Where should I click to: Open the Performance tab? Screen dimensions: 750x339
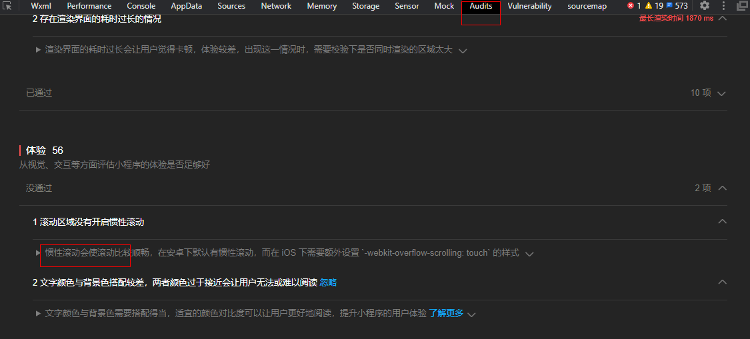89,6
